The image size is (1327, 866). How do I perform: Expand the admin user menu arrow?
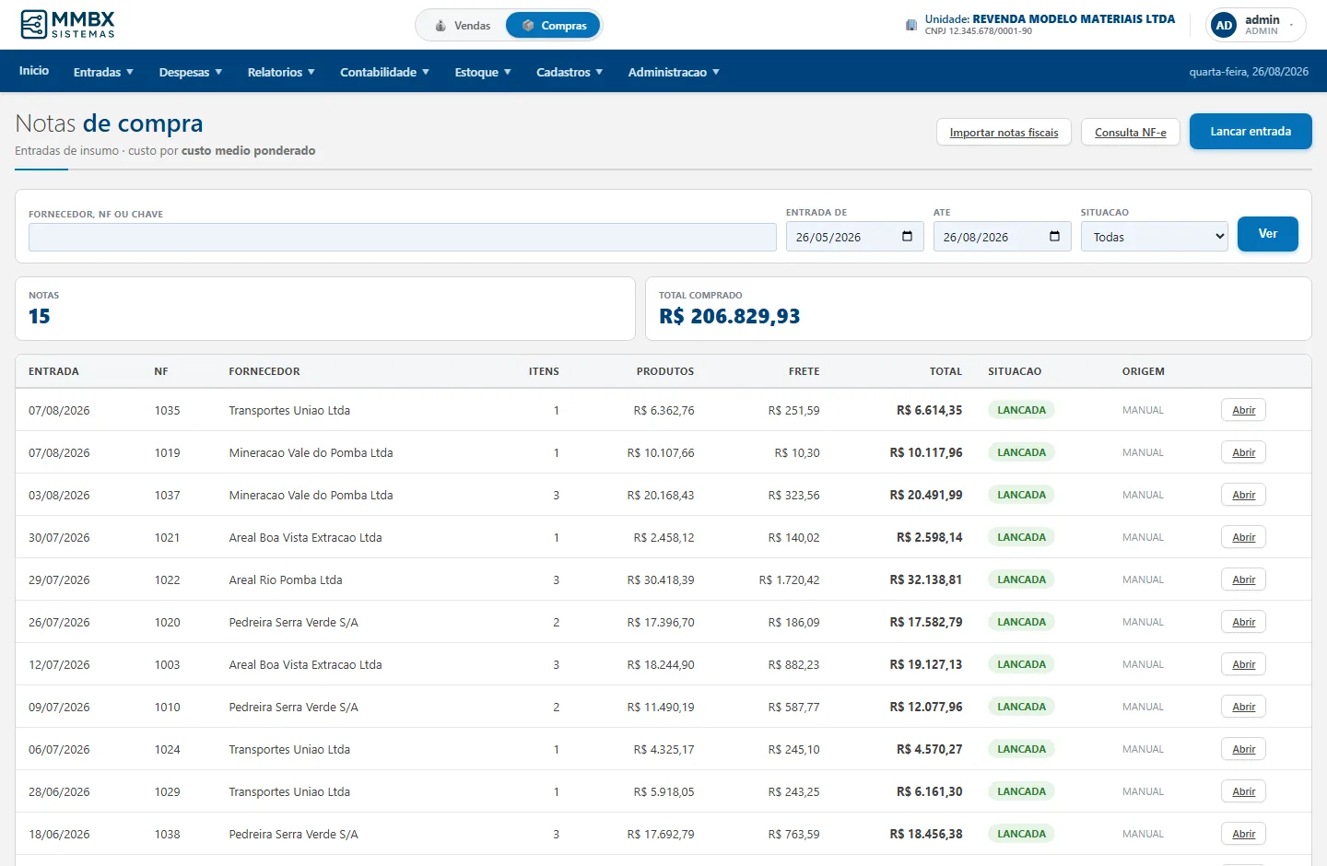pos(1292,26)
